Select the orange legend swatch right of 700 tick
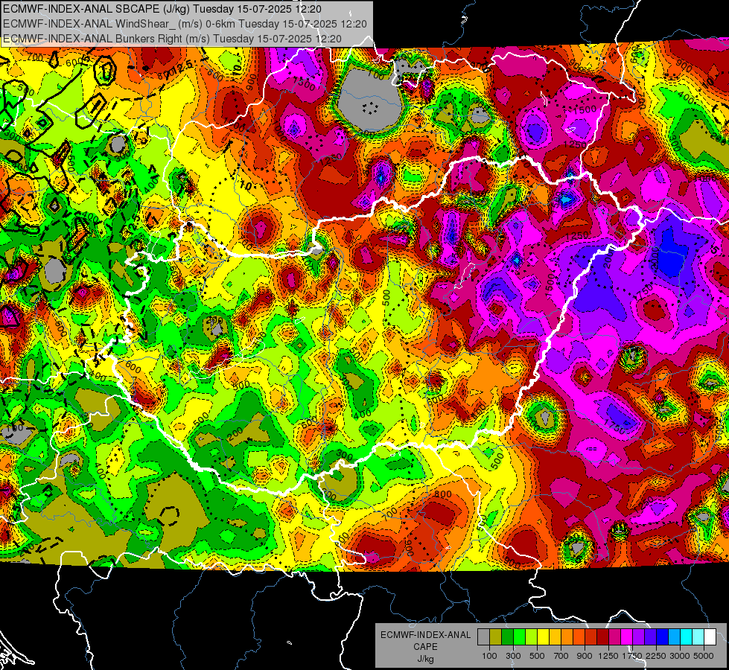Image resolution: width=729 pixels, height=670 pixels. [567, 637]
